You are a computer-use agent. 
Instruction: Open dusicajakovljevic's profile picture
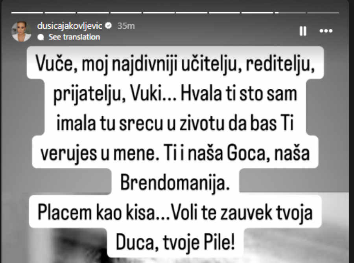22,31
